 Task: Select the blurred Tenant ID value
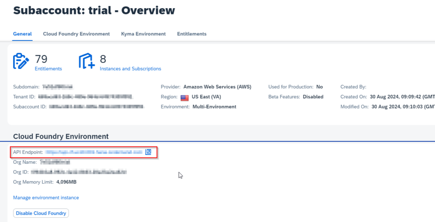coord(86,97)
